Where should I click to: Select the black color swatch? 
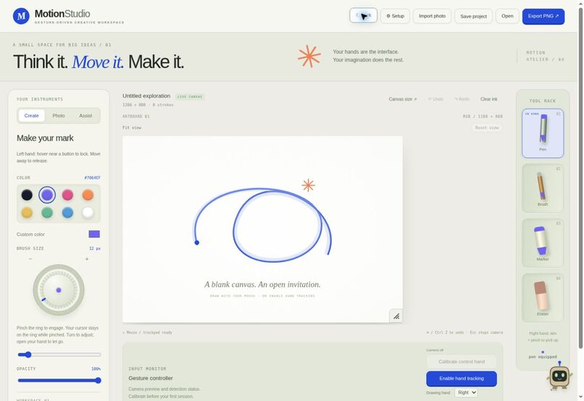27,195
